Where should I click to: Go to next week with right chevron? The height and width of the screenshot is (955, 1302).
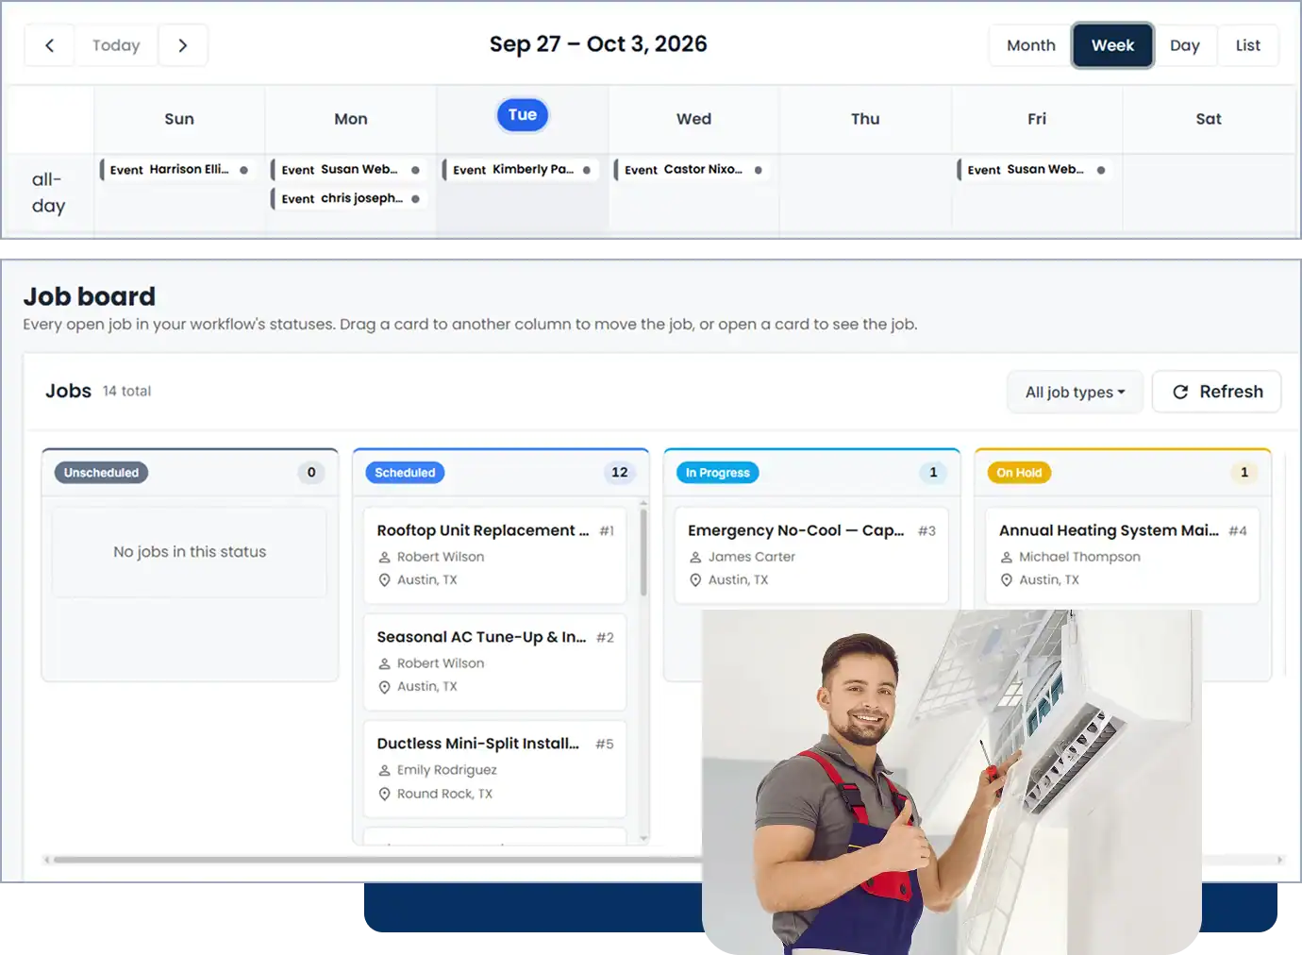[x=183, y=45]
